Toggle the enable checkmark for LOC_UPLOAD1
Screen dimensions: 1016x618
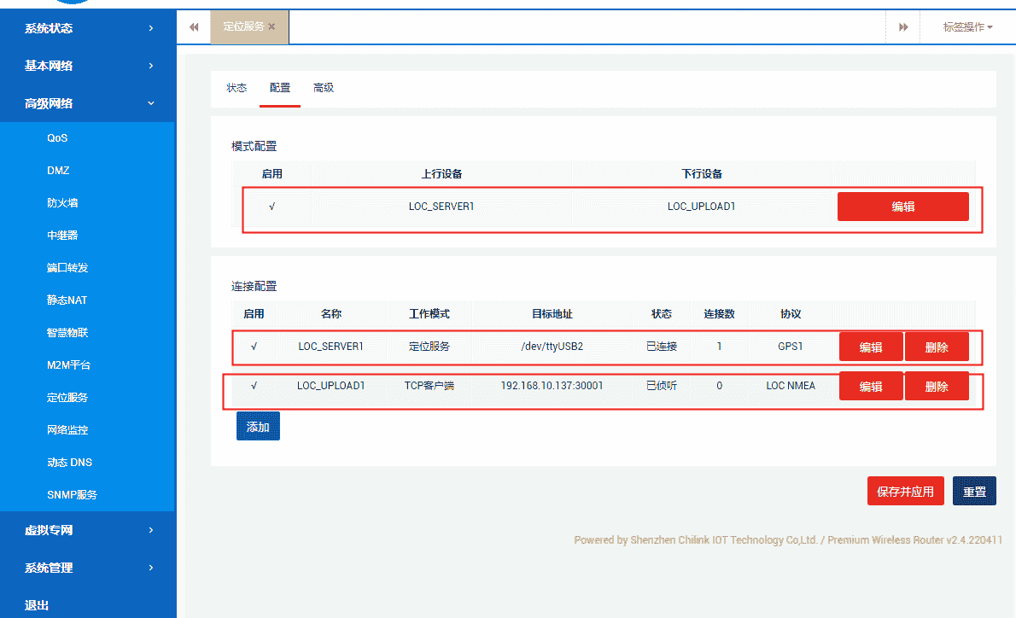254,386
